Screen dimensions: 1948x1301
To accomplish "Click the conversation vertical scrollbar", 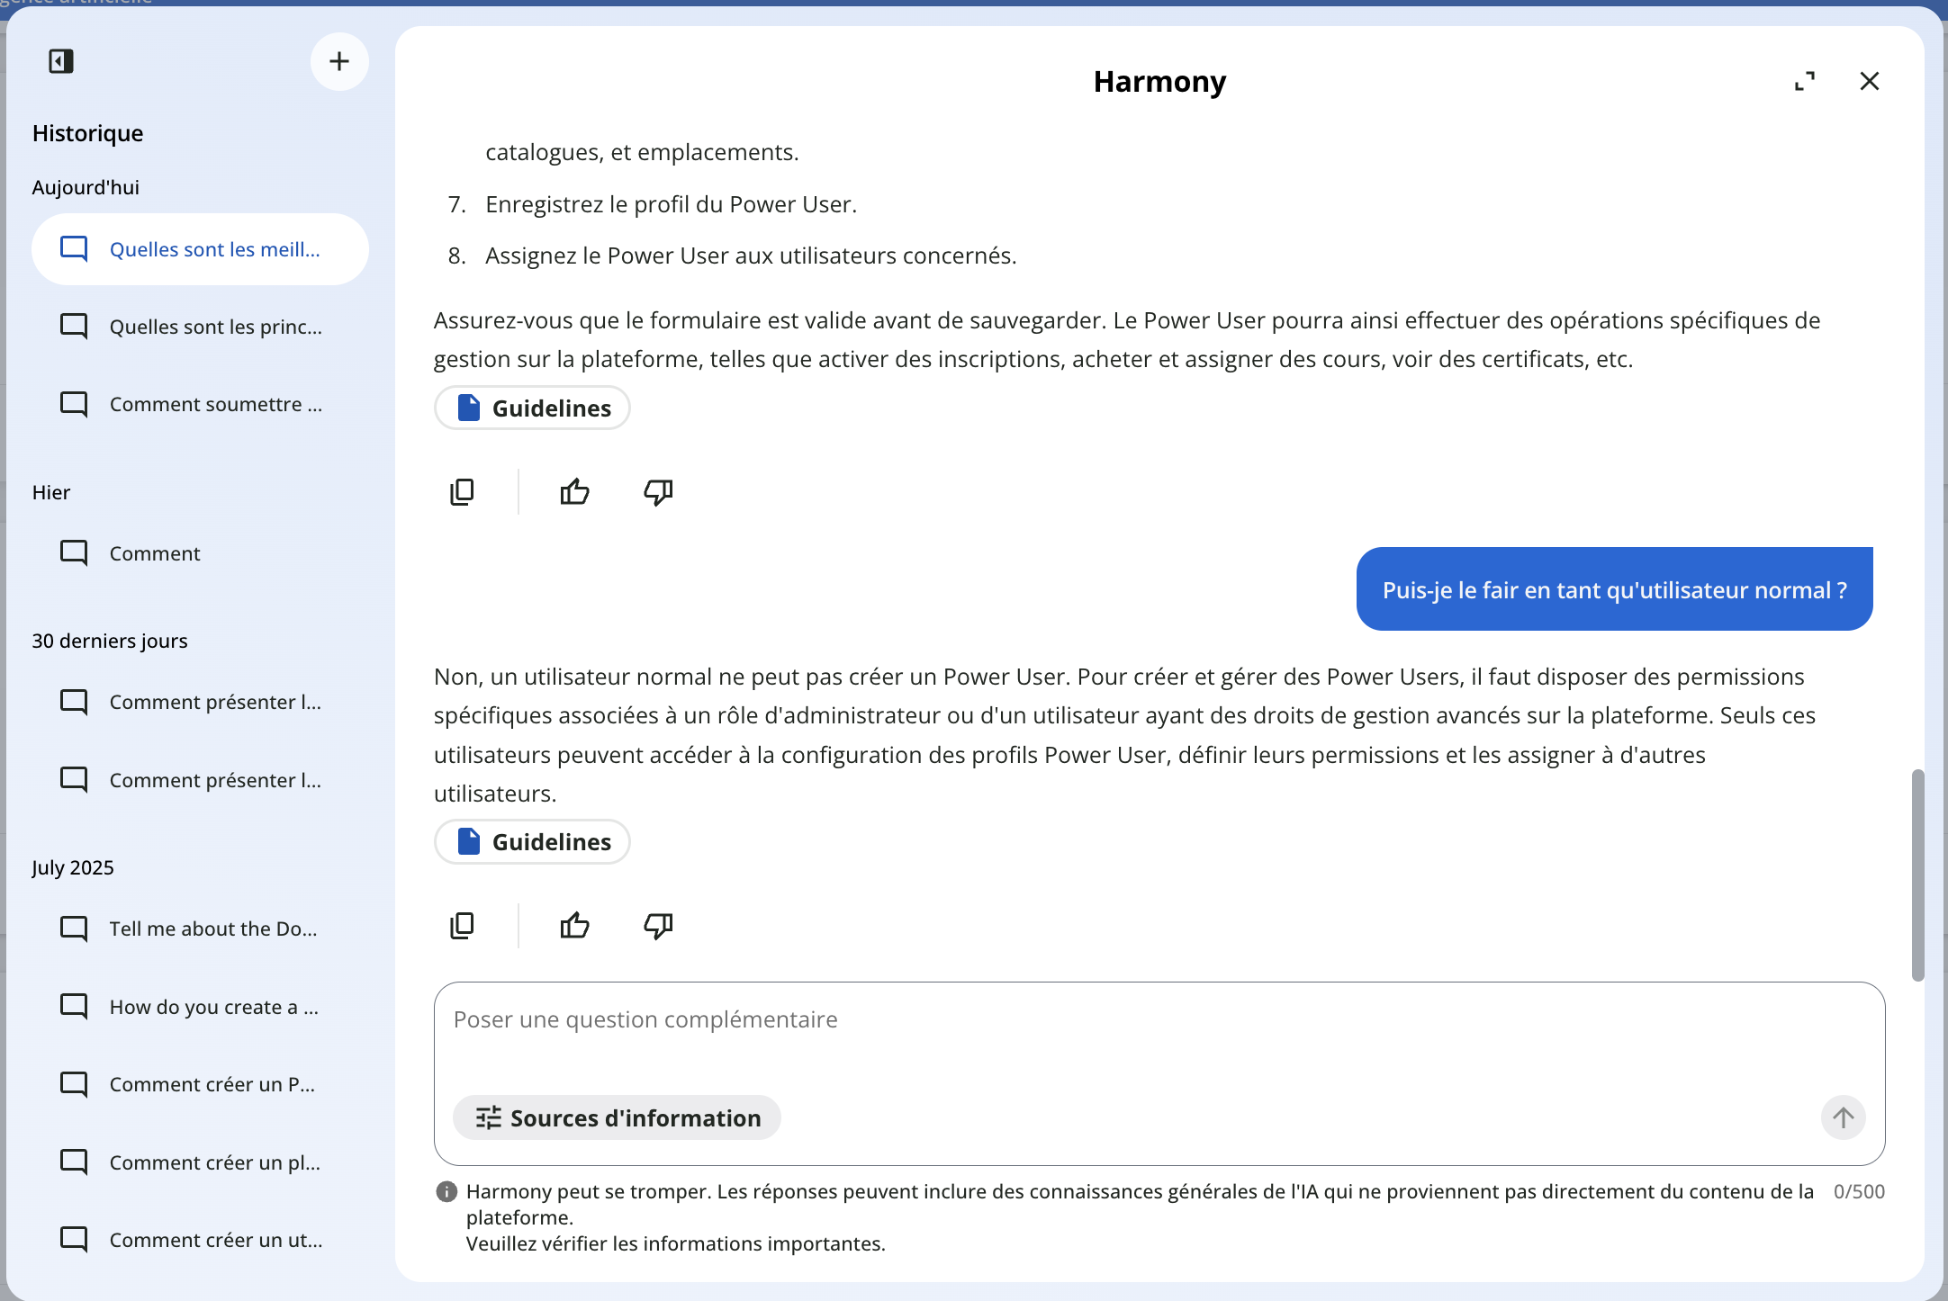I will pyautogui.click(x=1917, y=875).
